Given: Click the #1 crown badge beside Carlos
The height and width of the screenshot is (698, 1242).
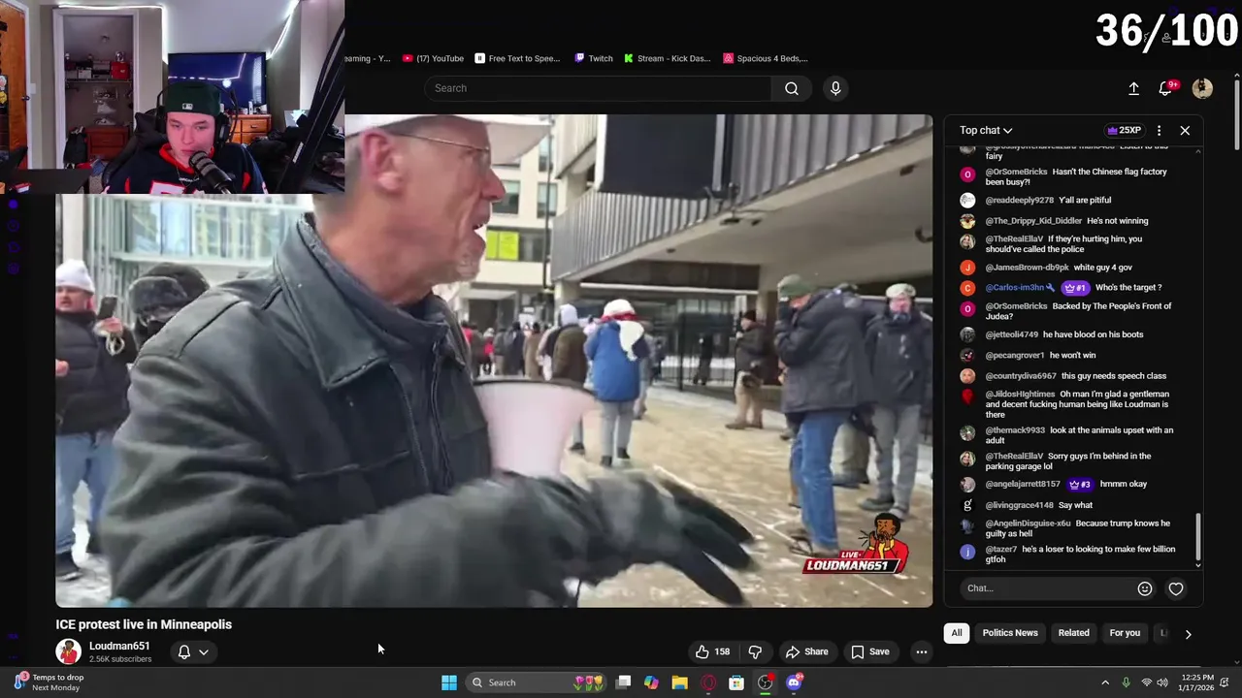Looking at the screenshot, I should [1075, 288].
